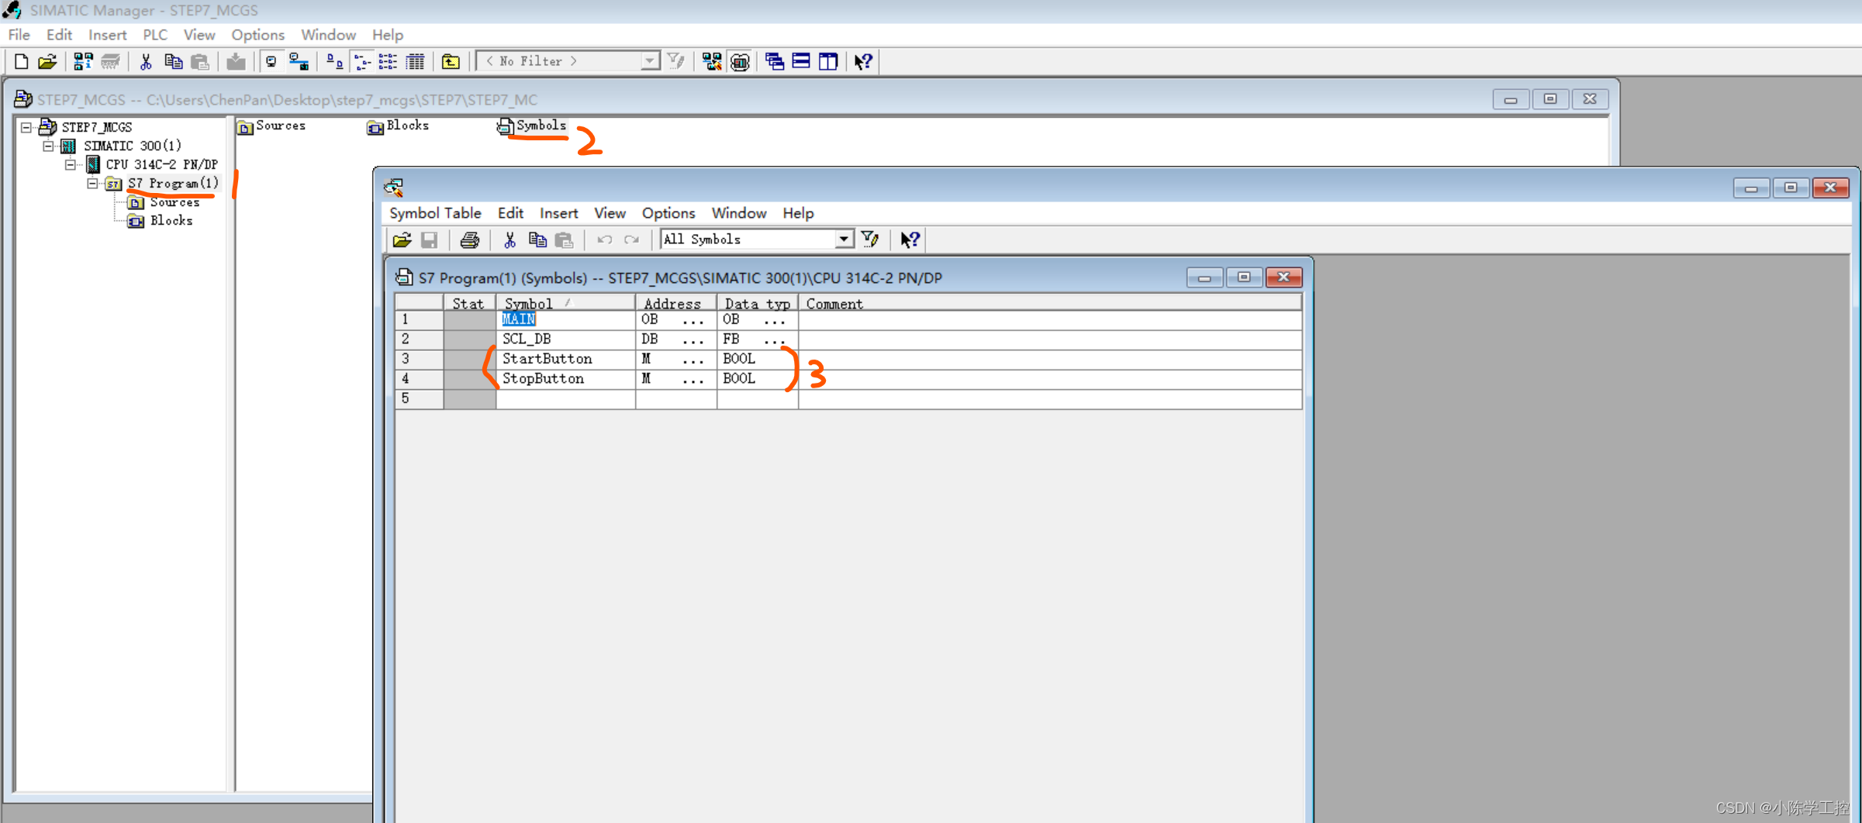Copy using SIMATIC Manager toolbar copy icon
Image resolution: width=1862 pixels, height=823 pixels.
173,61
